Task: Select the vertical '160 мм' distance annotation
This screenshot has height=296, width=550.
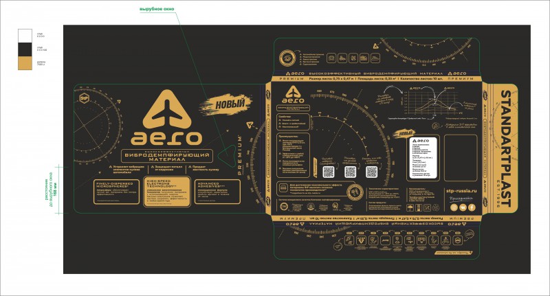Action: point(55,190)
